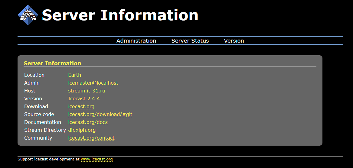The image size is (353, 168).
Task: Click the yellow Server Information panel title
Action: click(52, 63)
